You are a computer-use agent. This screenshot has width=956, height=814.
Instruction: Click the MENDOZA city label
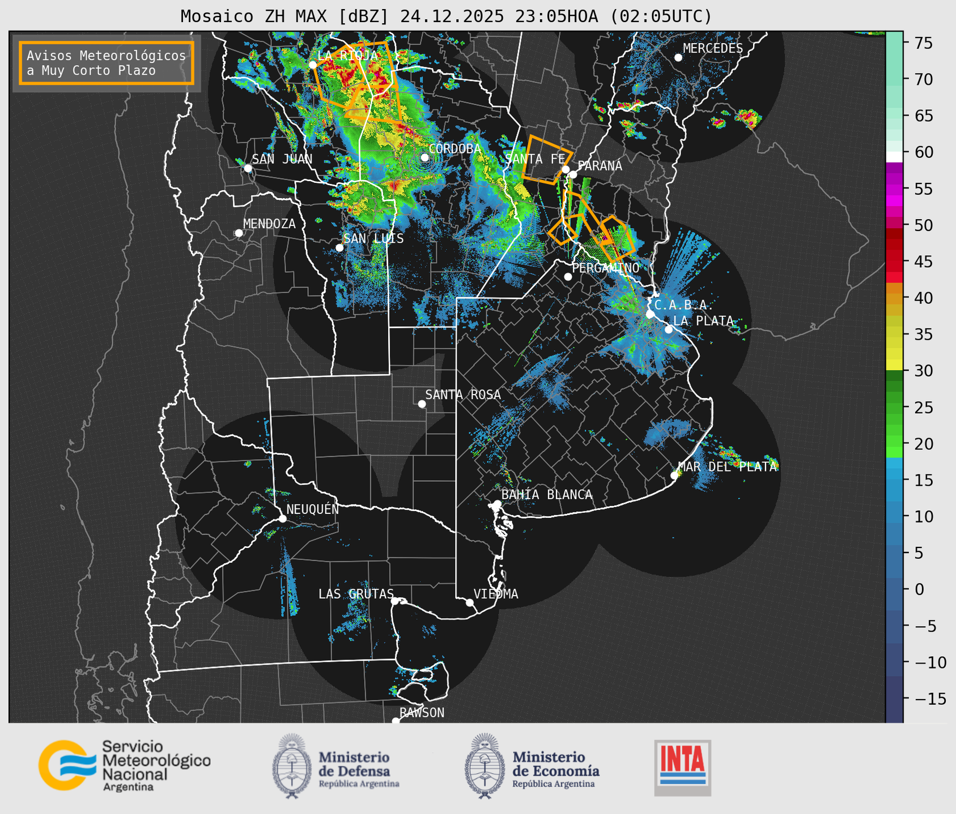269,224
